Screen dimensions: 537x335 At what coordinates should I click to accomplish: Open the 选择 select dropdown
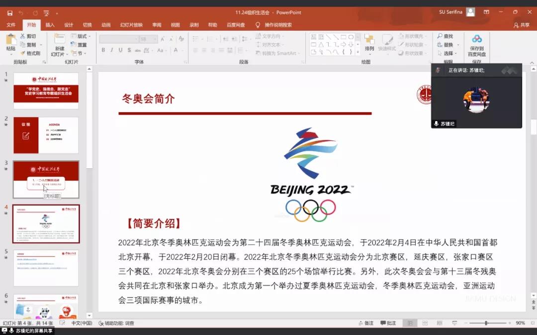(x=447, y=53)
